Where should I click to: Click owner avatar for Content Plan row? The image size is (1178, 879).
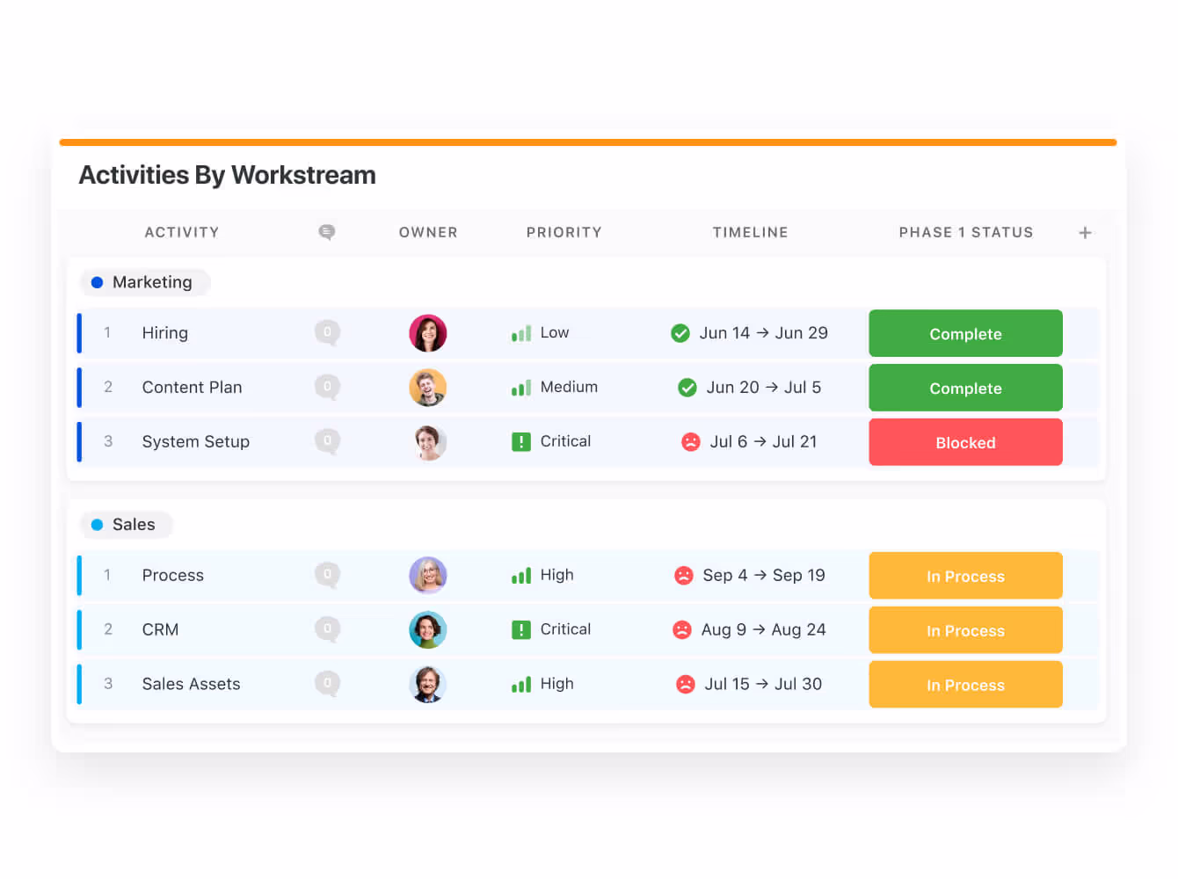[428, 388]
